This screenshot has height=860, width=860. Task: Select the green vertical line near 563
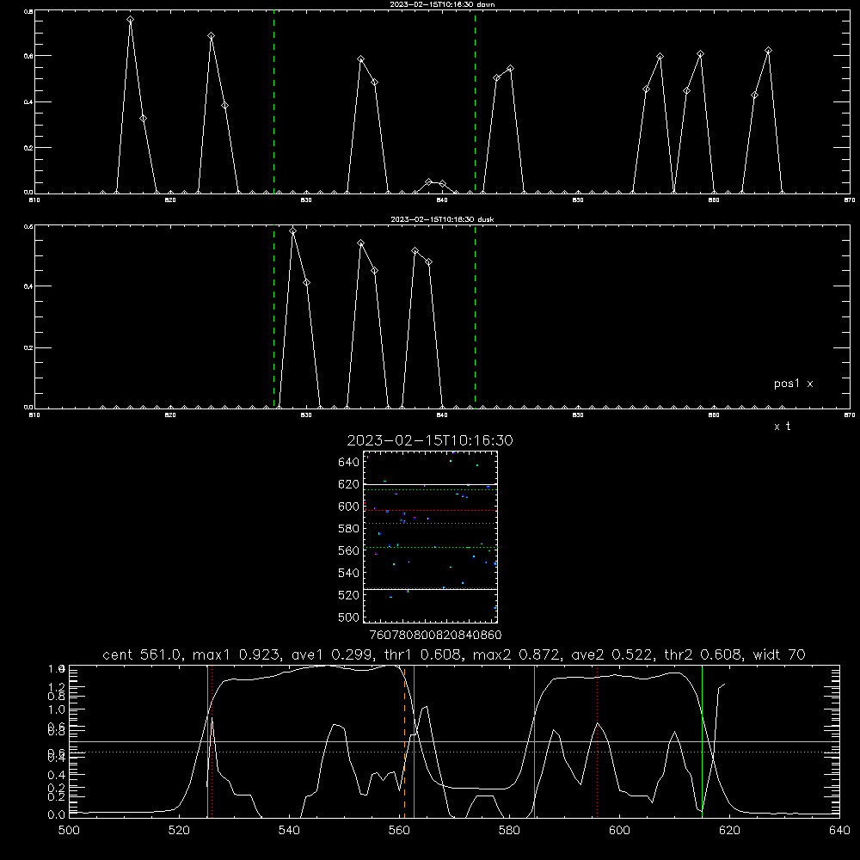pos(415,741)
